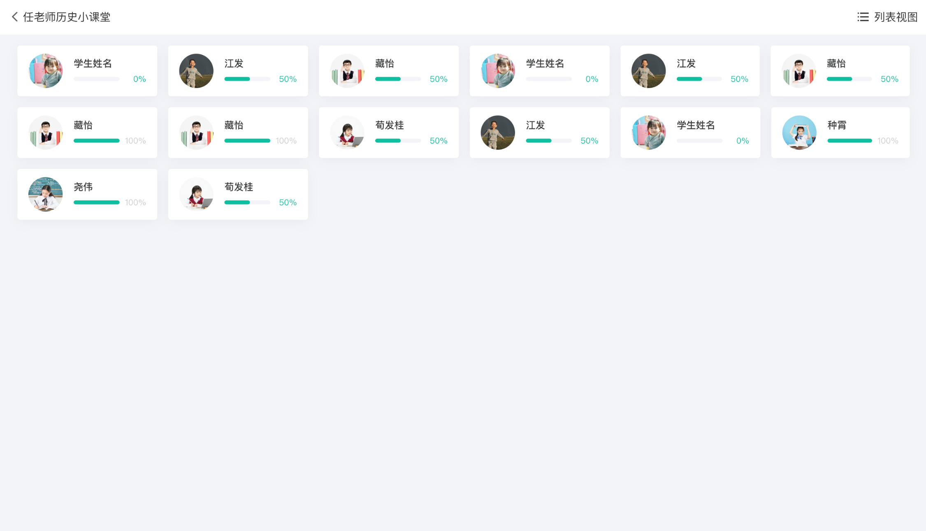The width and height of the screenshot is (926, 531).
Task: Click first 江发 avatar in top row
Action: 196,71
